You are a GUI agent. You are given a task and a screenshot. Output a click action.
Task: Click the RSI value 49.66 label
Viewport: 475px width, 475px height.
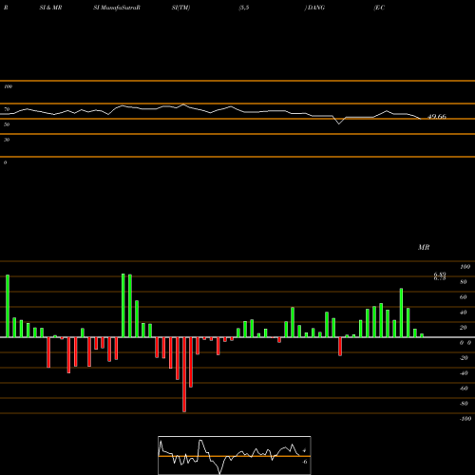437,117
